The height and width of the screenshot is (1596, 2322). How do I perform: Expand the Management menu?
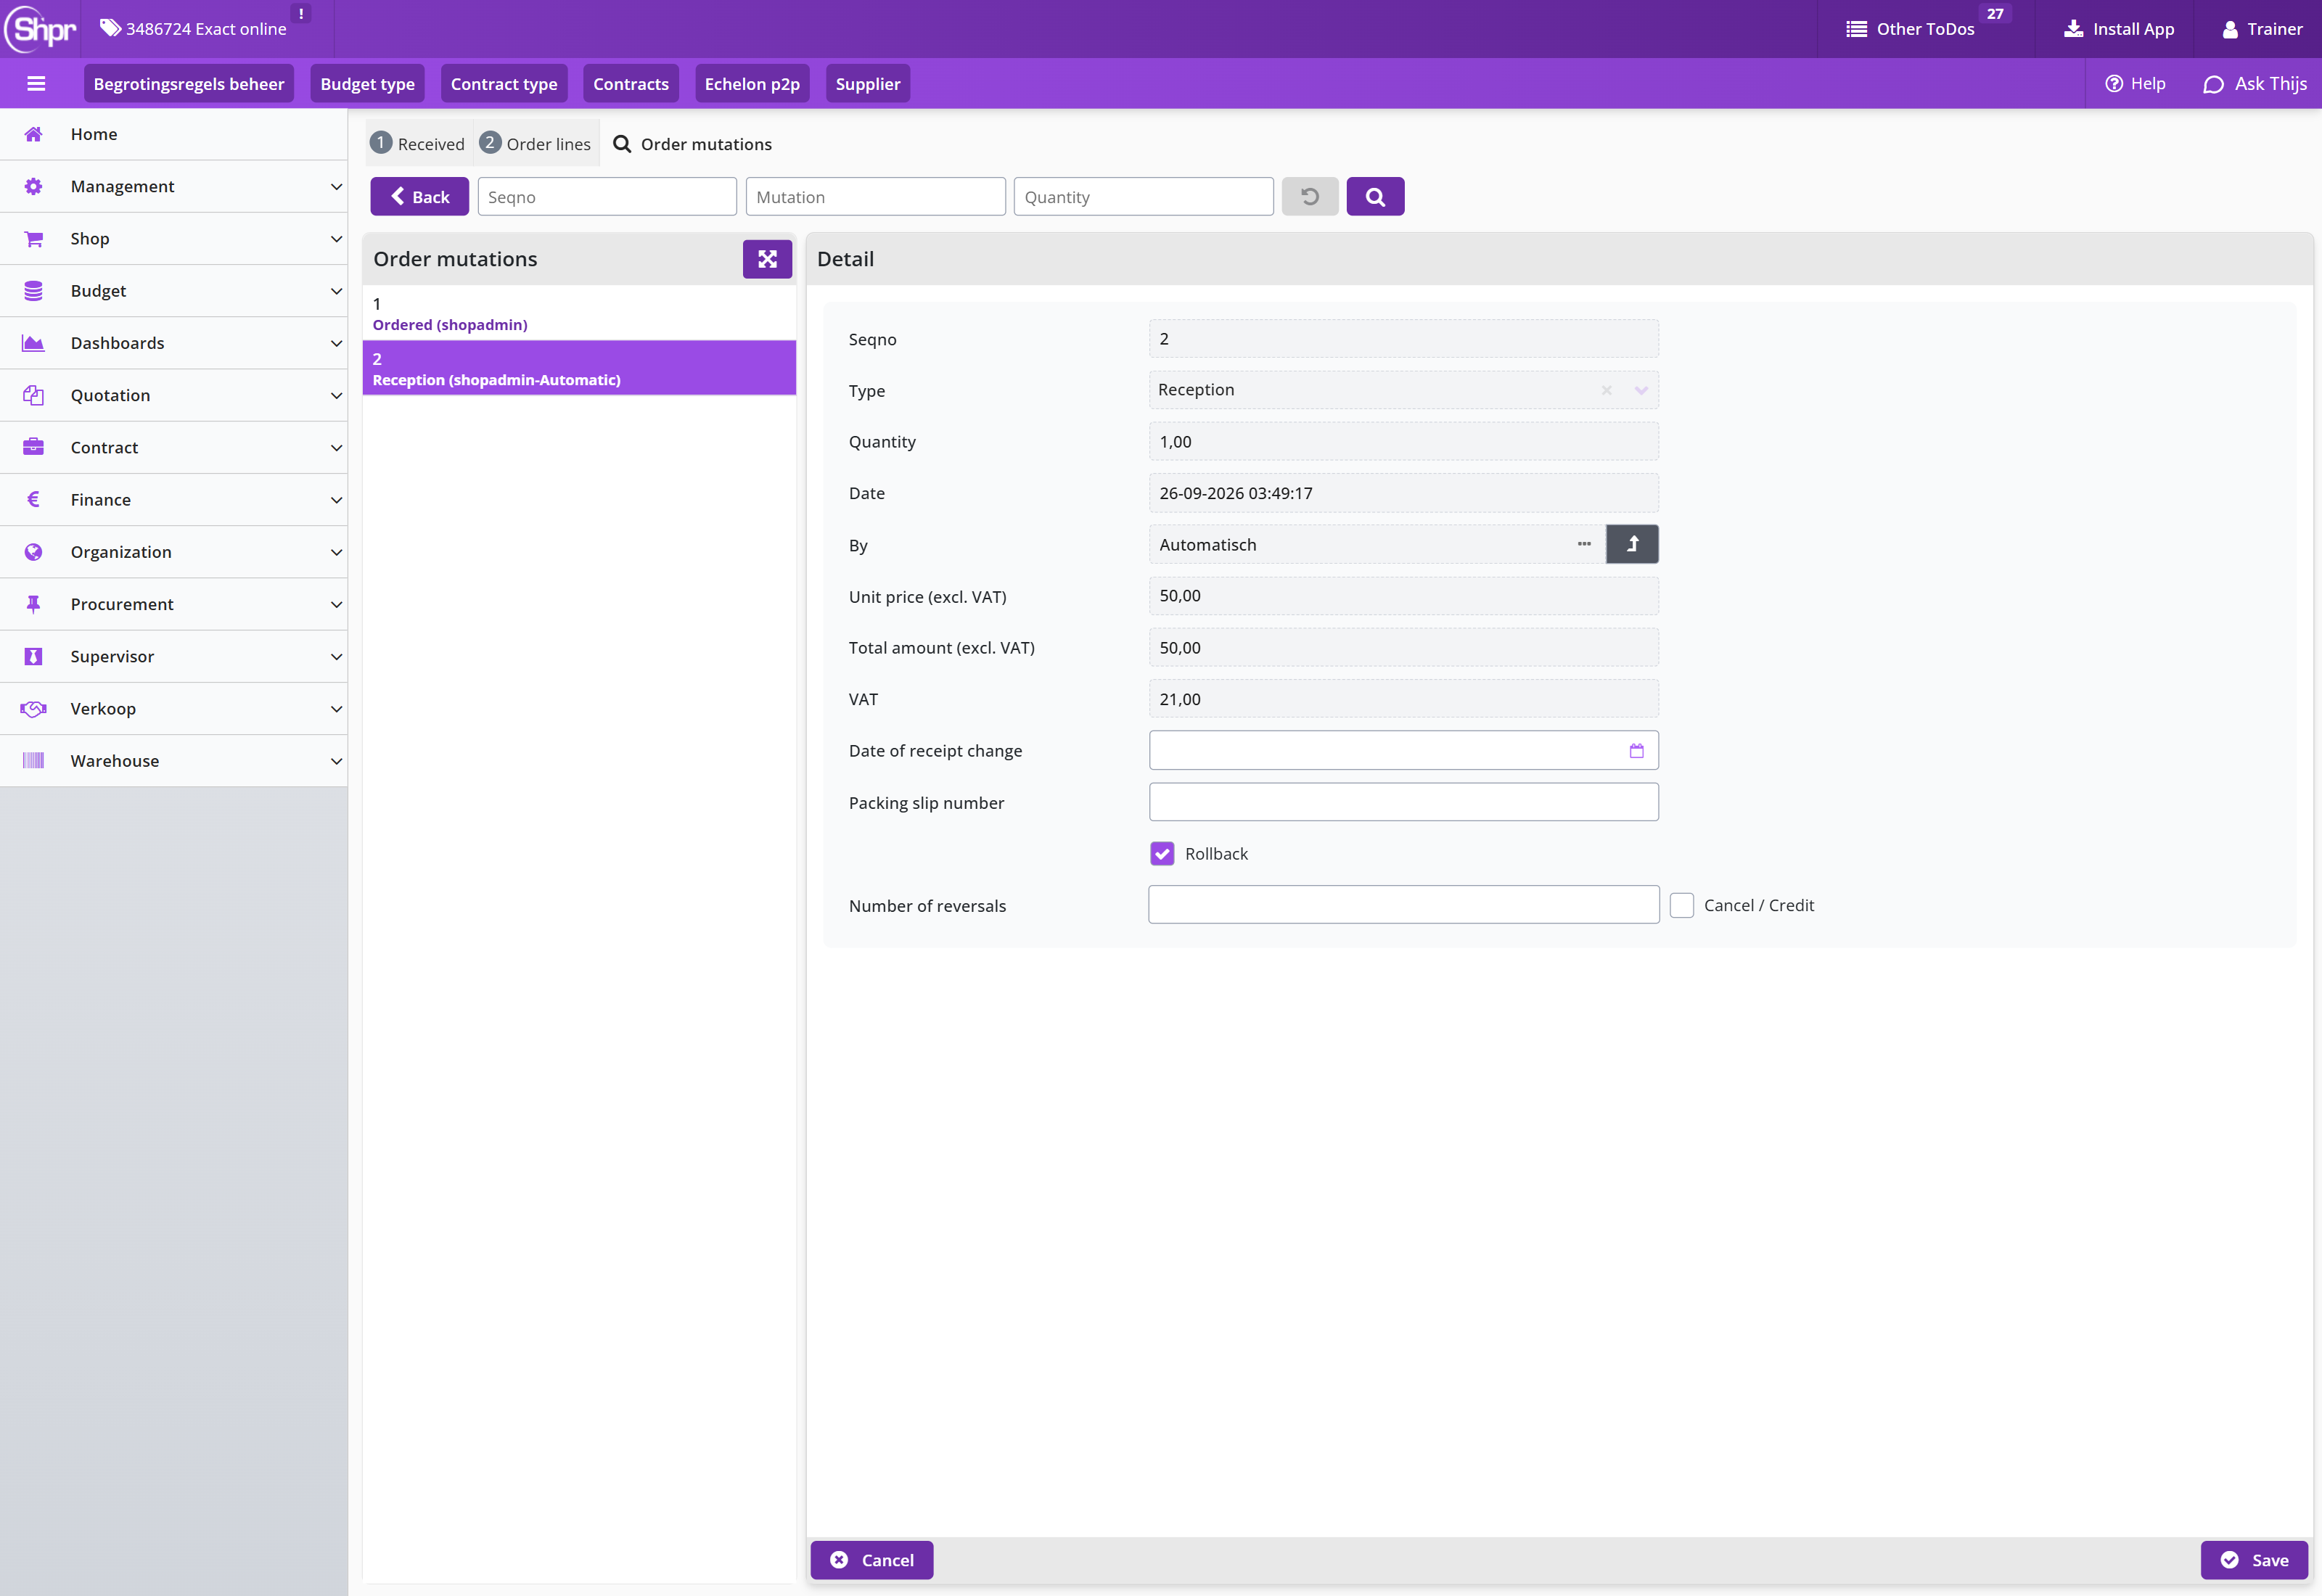[174, 187]
